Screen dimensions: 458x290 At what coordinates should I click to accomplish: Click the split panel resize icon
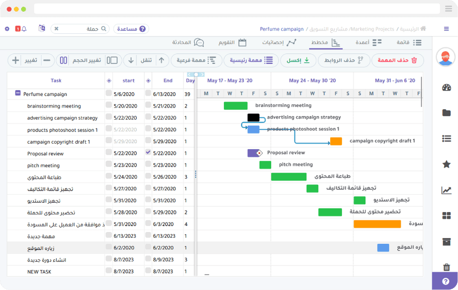coord(112,60)
